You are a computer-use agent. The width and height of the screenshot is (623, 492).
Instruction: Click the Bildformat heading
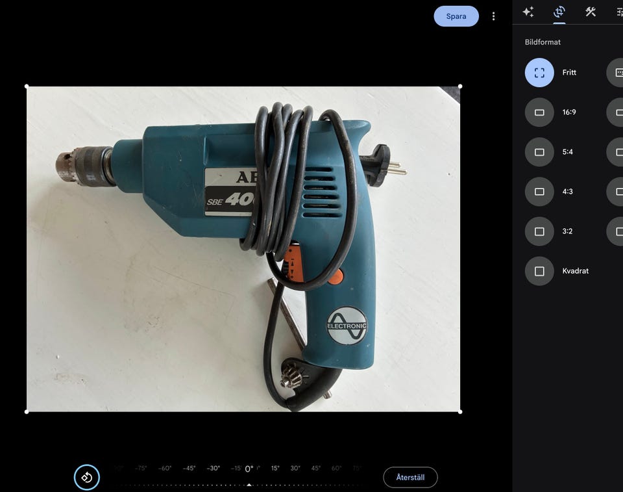click(x=543, y=42)
